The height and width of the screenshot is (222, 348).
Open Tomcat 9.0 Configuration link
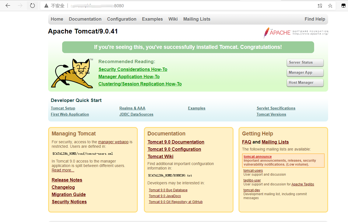pos(174,149)
